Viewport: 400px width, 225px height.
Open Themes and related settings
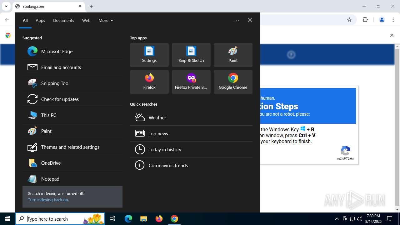(x=72, y=147)
